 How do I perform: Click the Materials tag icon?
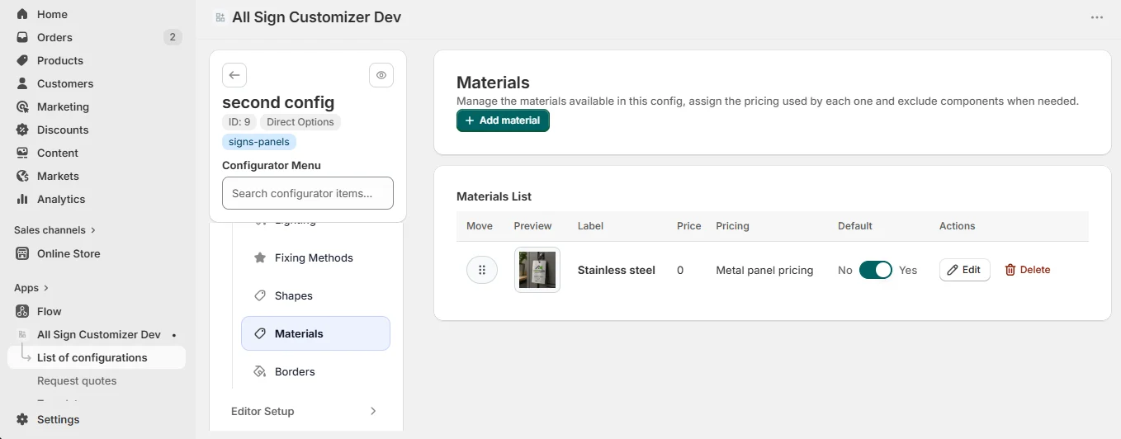click(260, 333)
